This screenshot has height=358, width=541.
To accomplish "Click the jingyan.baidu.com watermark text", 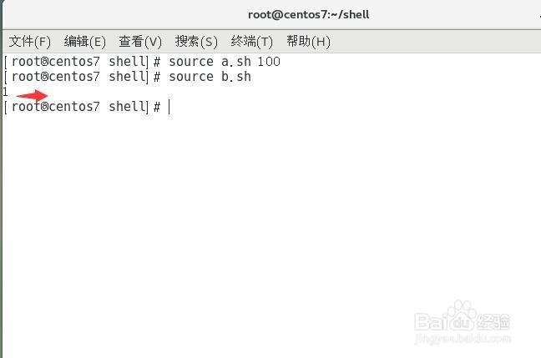I will [x=463, y=338].
